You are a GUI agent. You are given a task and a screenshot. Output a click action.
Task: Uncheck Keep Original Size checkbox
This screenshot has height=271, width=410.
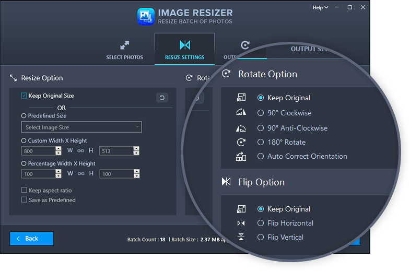pos(24,96)
